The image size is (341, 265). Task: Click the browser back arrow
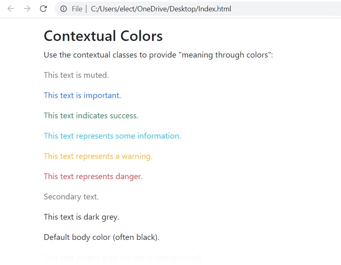[11, 9]
